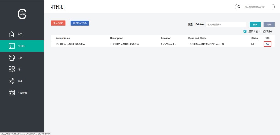Open the home page via house icon
280x135 pixels.
pos(12,34)
